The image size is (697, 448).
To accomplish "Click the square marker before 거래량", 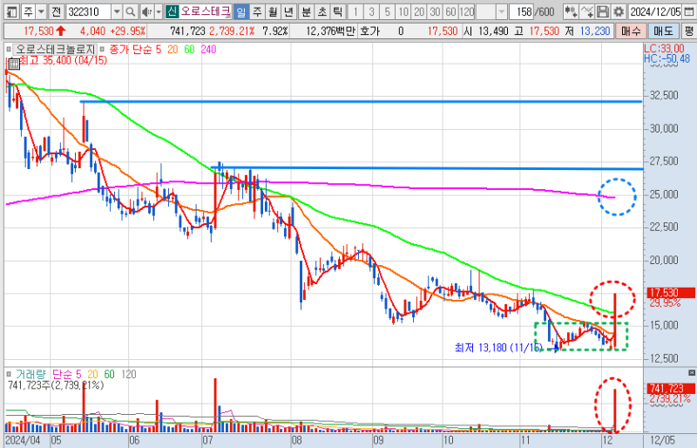I will (x=9, y=374).
